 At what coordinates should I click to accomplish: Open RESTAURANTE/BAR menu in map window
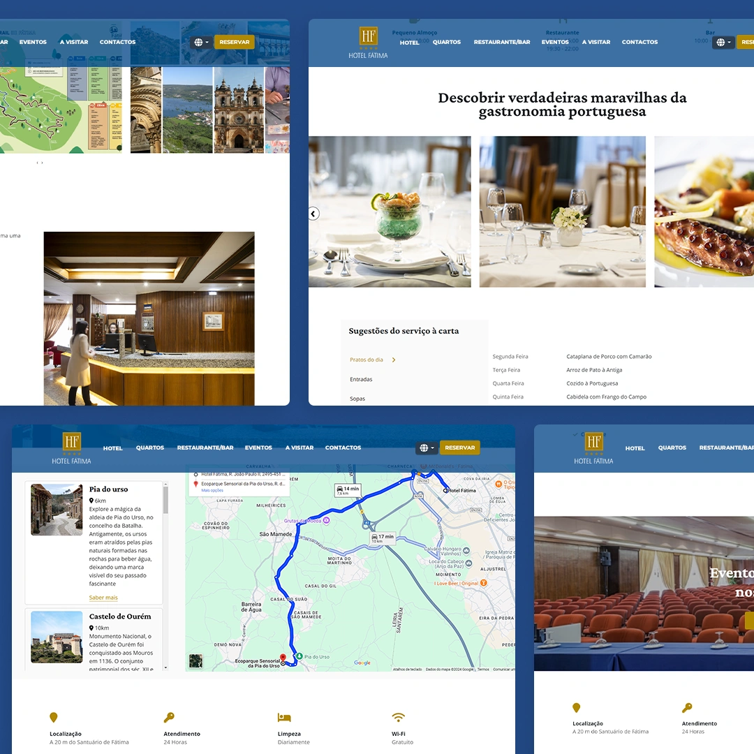pos(205,448)
